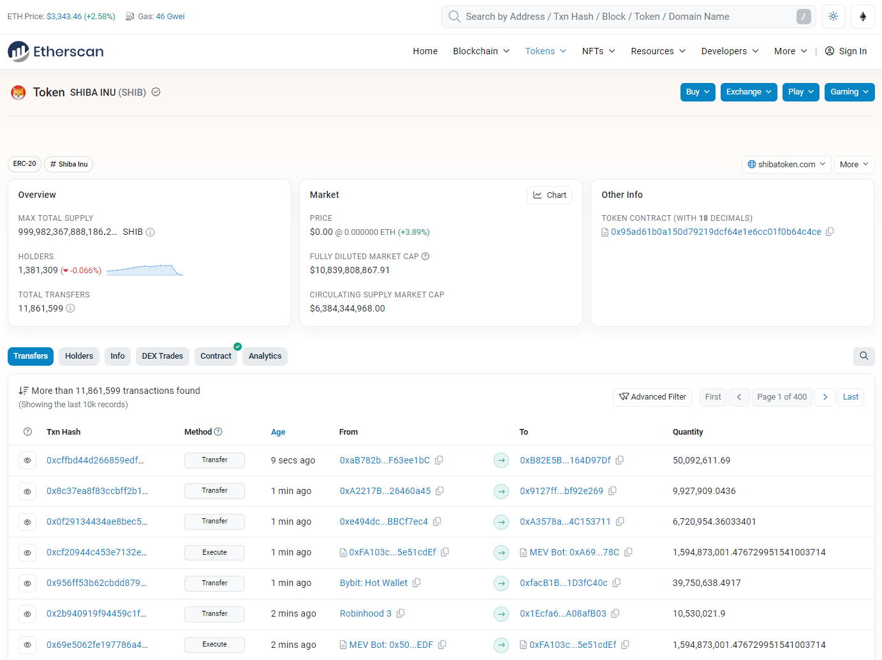Open the Gaming dropdown
The width and height of the screenshot is (882, 660).
(x=849, y=92)
